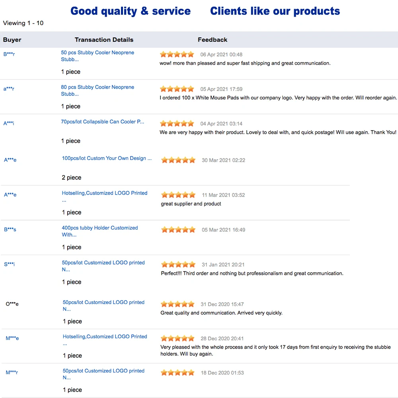Select the five-star rating from 04 Apr 2021

pyautogui.click(x=177, y=124)
